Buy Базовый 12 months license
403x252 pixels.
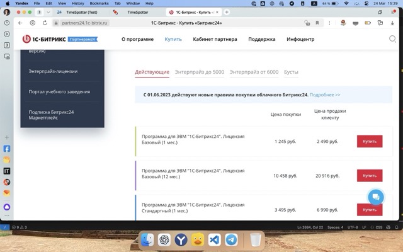pos(370,175)
